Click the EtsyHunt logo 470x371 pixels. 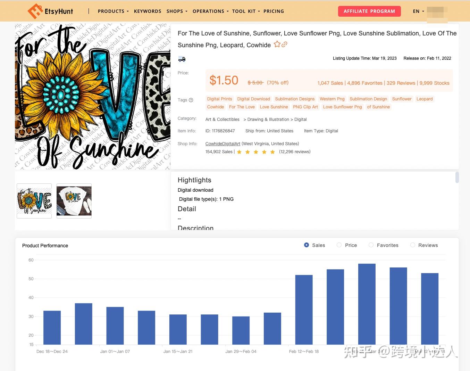pyautogui.click(x=50, y=11)
